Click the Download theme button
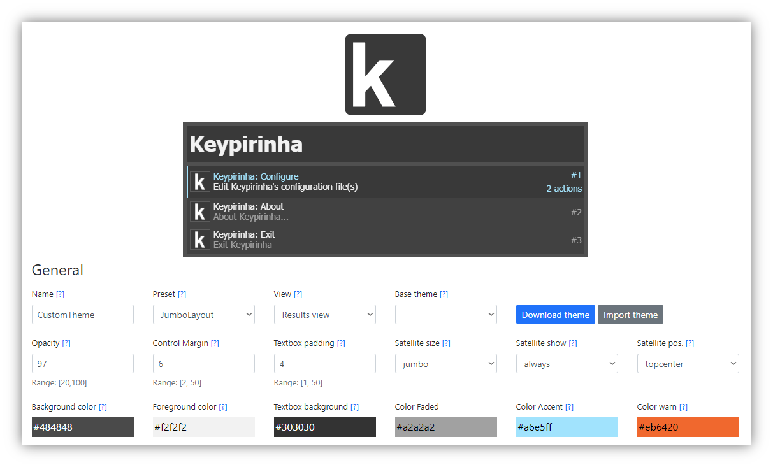The image size is (773, 467). tap(555, 315)
